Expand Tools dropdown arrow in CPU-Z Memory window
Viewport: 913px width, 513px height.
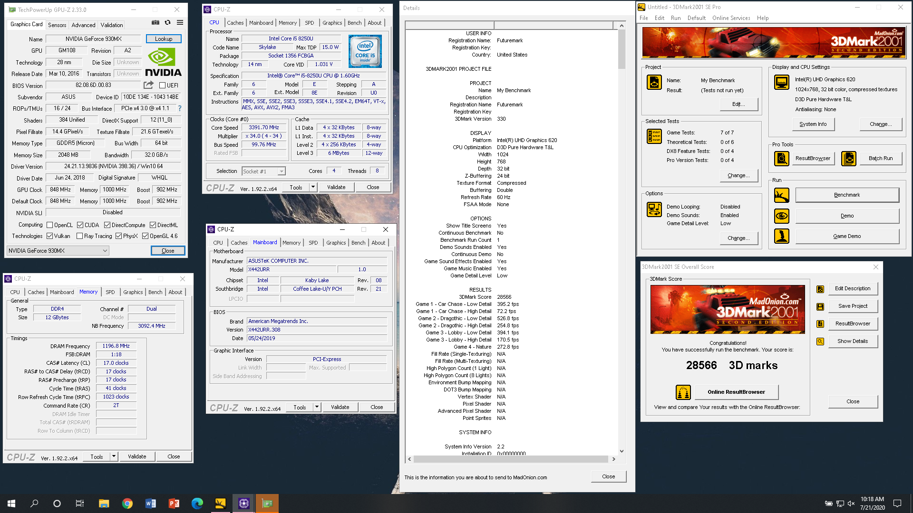pyautogui.click(x=114, y=456)
